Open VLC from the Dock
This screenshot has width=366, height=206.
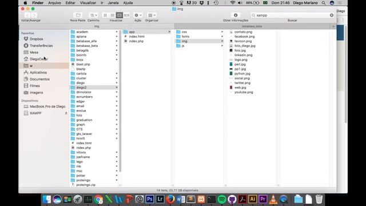(x=273, y=199)
